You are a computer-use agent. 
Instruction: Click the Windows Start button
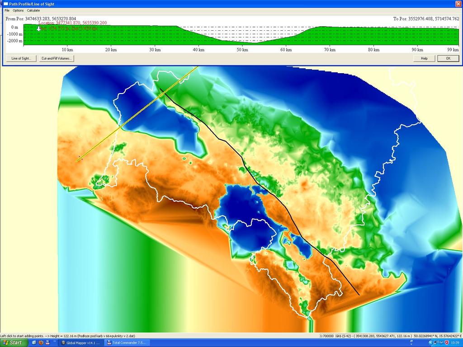tap(14, 342)
